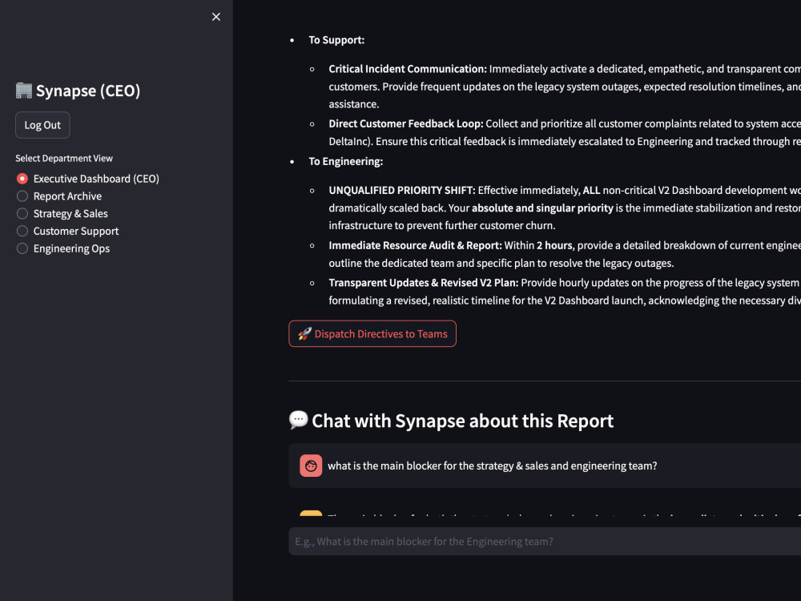
Task: Click the 'Synapse (CEO)' sidebar title
Action: point(88,91)
